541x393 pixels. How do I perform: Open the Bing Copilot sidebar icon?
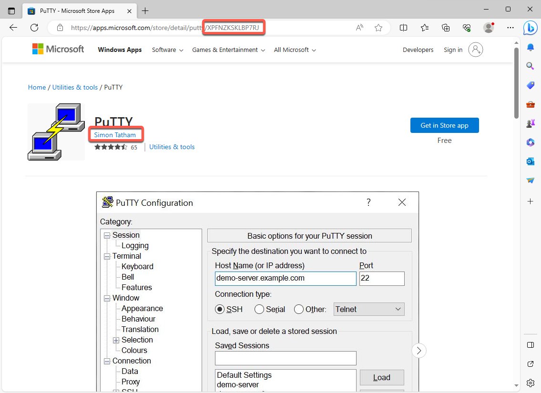[530, 28]
